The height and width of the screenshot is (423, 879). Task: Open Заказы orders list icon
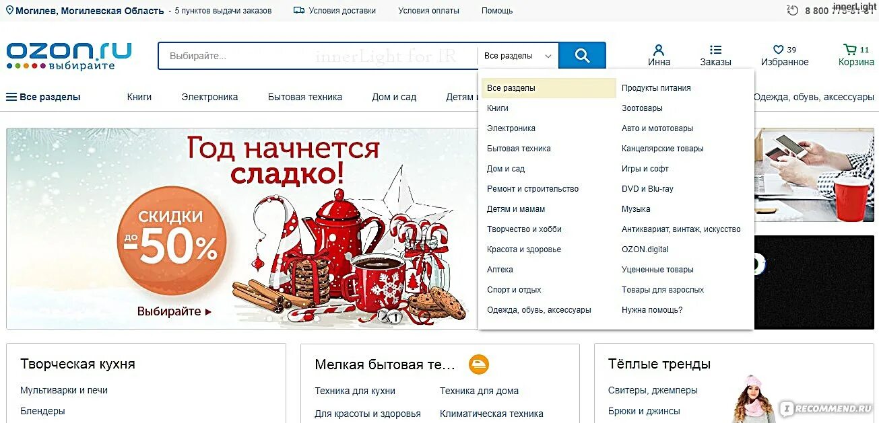tap(715, 50)
